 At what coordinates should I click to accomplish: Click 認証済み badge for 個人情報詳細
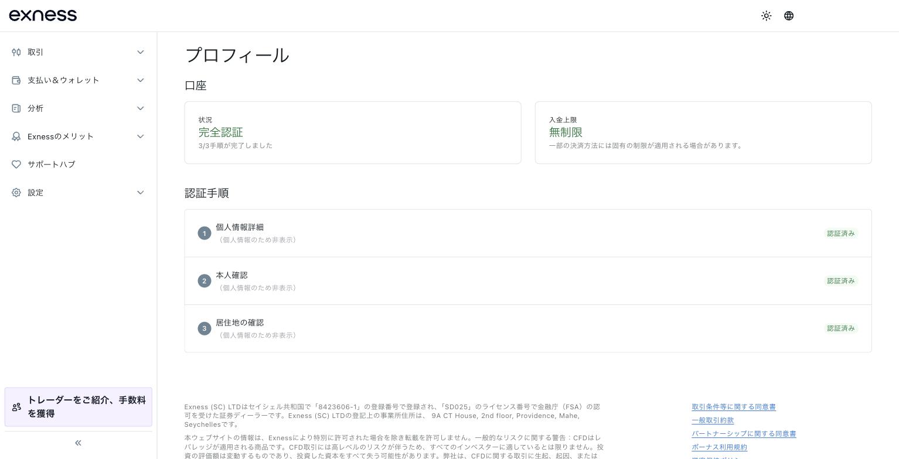click(x=841, y=234)
